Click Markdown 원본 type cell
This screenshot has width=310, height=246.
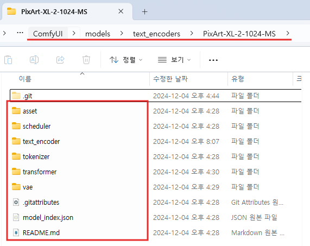click(x=258, y=233)
